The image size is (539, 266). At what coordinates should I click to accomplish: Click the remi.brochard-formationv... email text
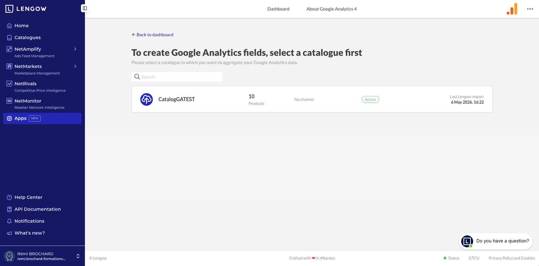[41, 259]
